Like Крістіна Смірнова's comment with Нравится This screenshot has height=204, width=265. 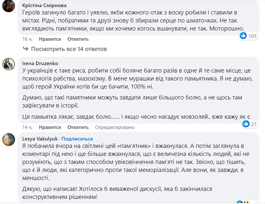click(x=50, y=39)
